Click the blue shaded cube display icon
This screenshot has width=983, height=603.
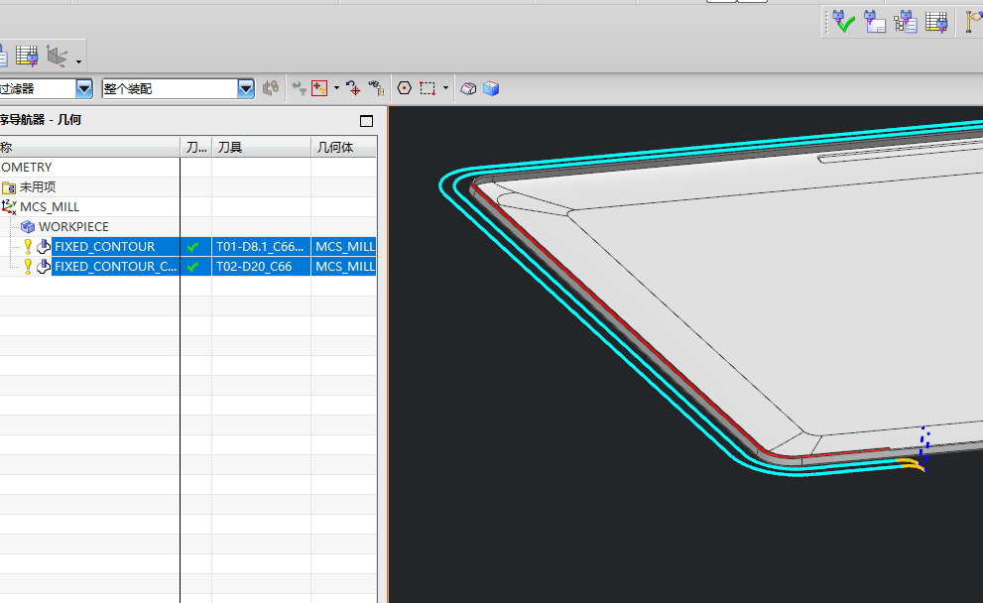click(491, 88)
